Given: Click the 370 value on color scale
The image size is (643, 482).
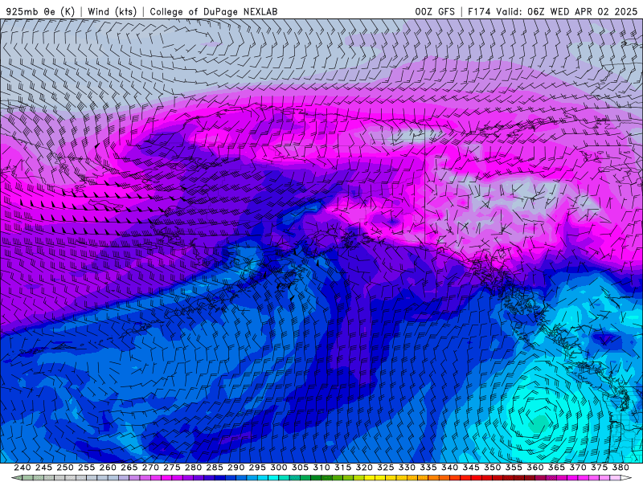Looking at the screenshot, I should coord(578,468).
